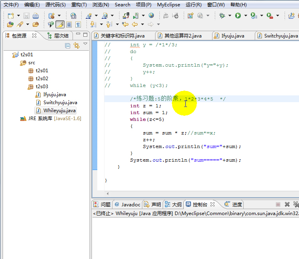Screen dimensions: 299x259
Task: Click the editor horizontal scrollbar left arrow
Action: 108,194
